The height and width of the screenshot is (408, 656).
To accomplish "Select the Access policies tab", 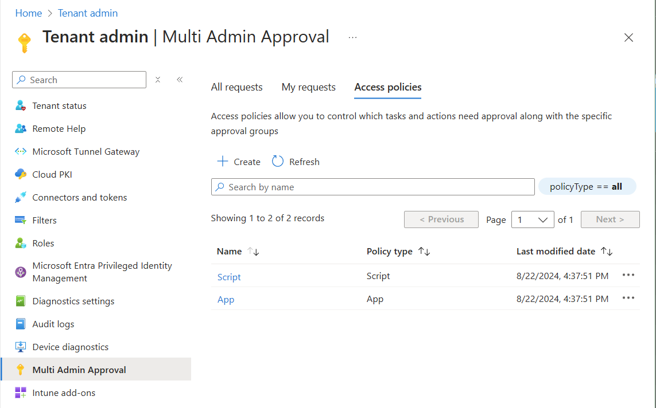I will coord(388,87).
